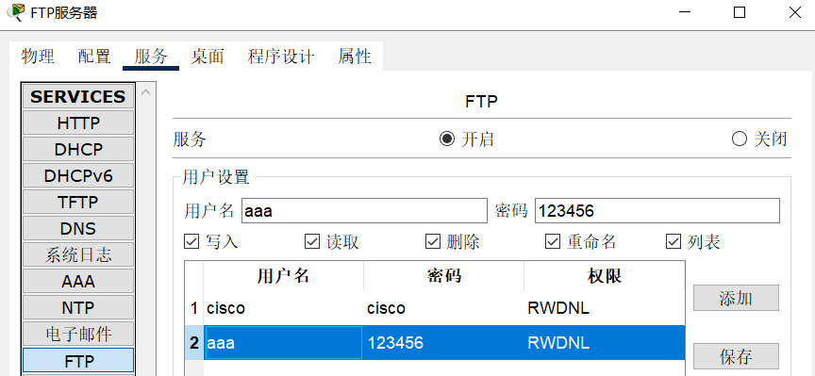Switch to the 桌面 tab
The height and width of the screenshot is (376, 815).
[x=208, y=57]
